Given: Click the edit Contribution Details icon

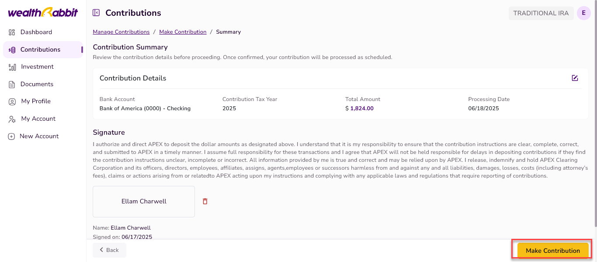Looking at the screenshot, I should pos(575,78).
